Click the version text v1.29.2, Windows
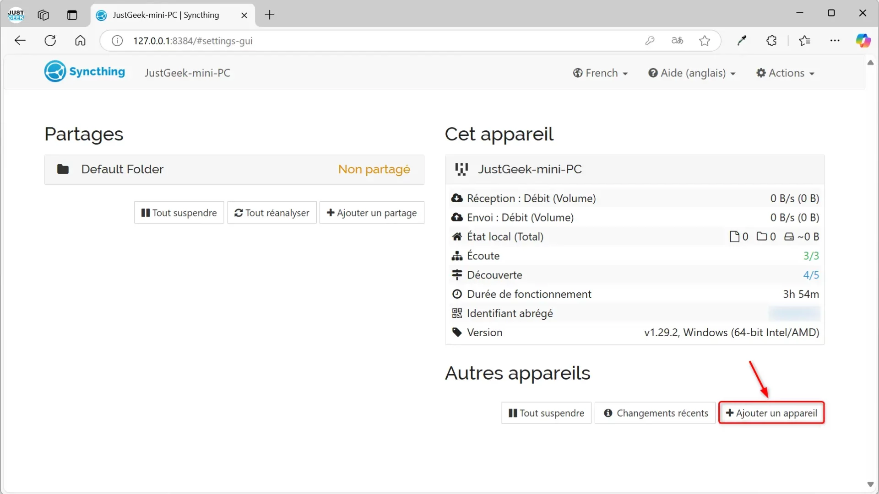This screenshot has height=494, width=879. [732, 332]
